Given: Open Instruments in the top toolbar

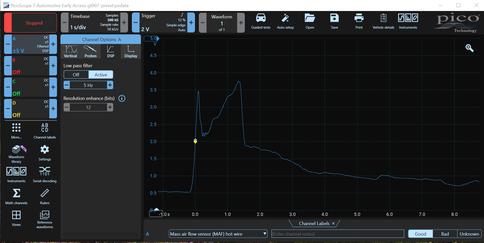Looking at the screenshot, I should tap(408, 21).
